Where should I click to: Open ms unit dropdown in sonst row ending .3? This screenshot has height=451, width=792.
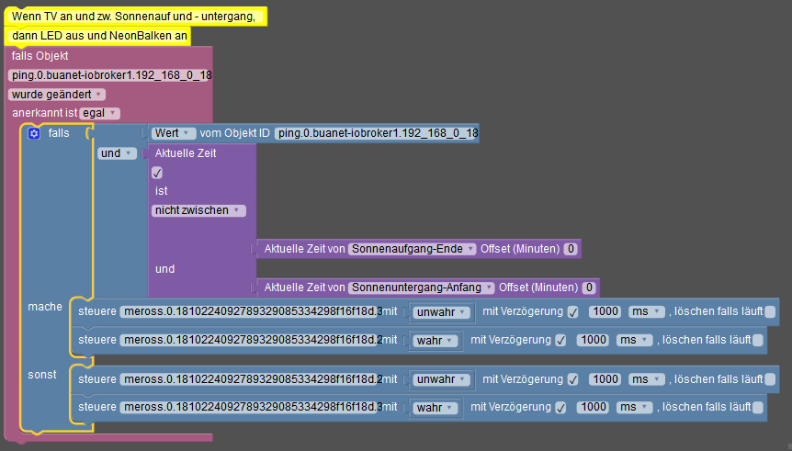point(634,407)
